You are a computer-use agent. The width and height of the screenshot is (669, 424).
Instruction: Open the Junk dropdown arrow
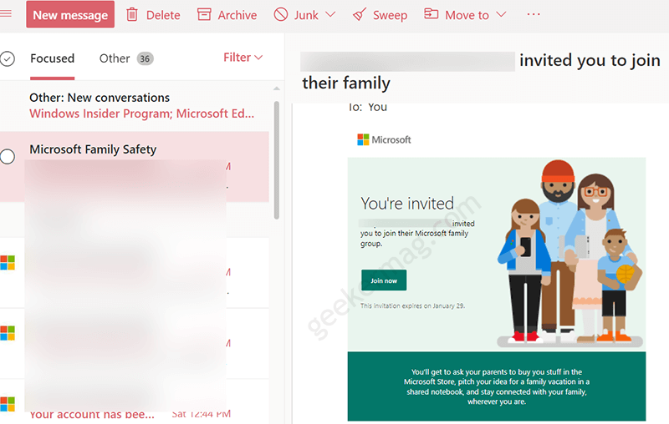[x=330, y=14]
